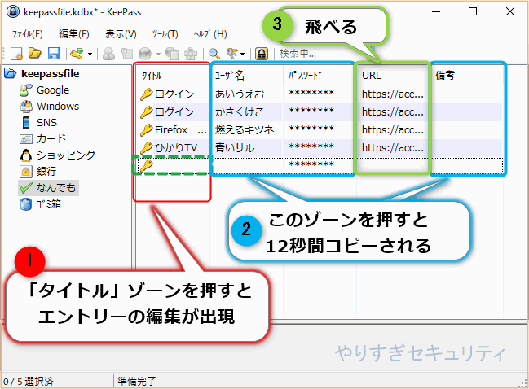Click the password cell of Firefox
This screenshot has height=389, width=529.
(311, 129)
